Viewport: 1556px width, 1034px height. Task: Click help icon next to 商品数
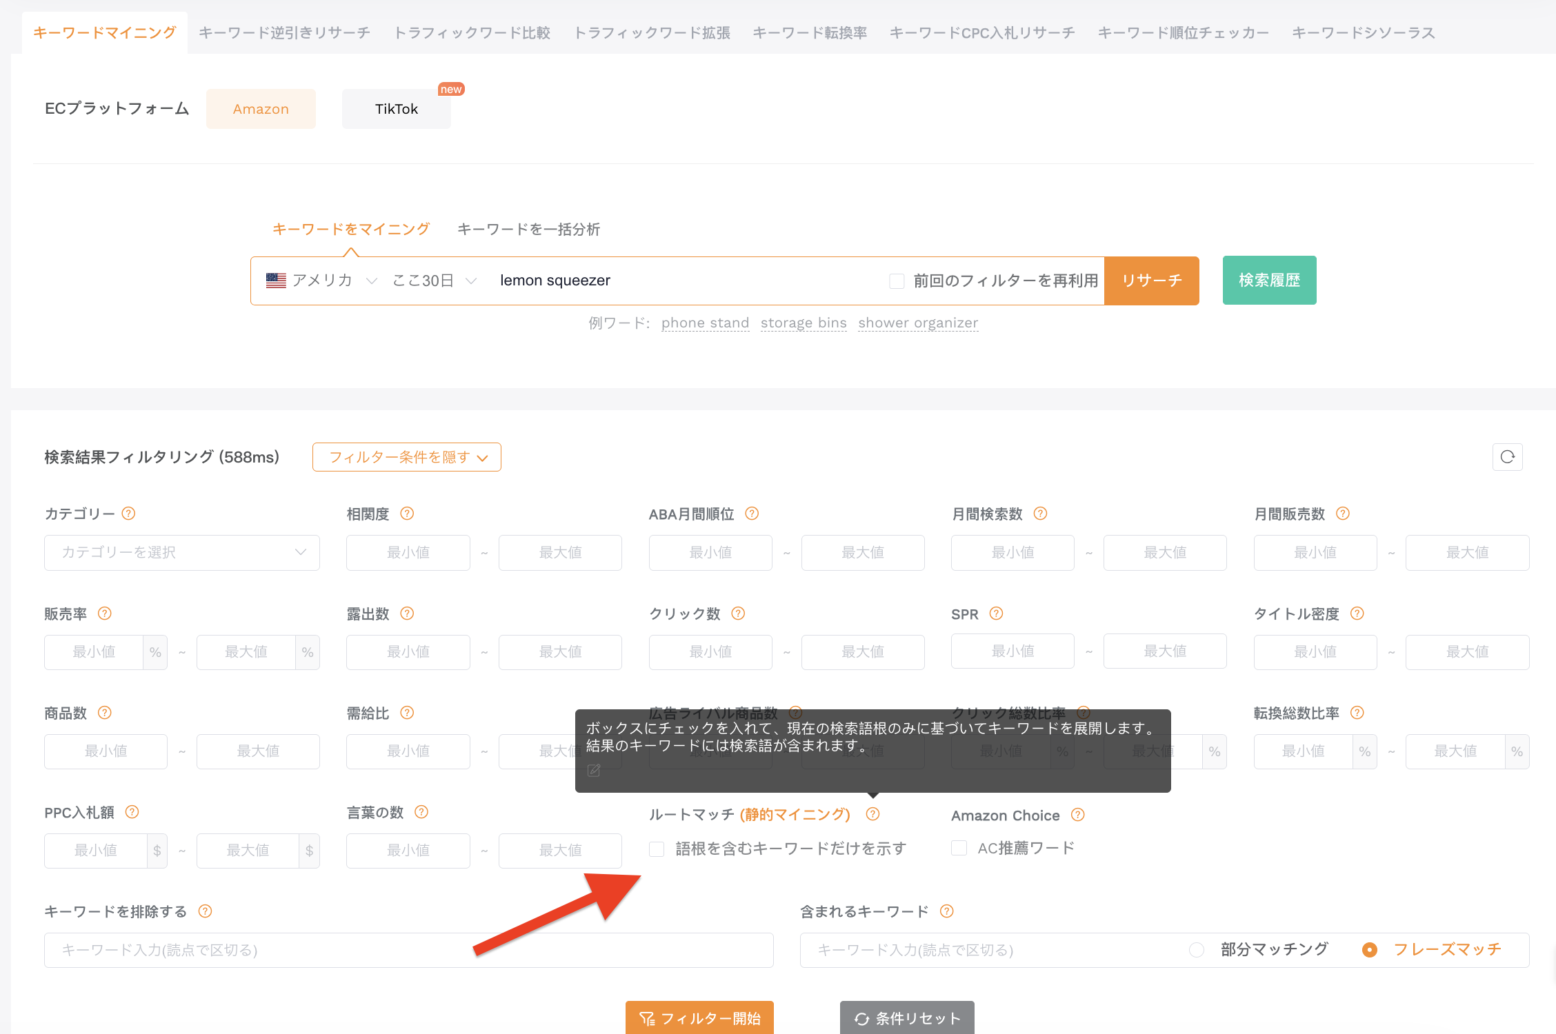(104, 713)
